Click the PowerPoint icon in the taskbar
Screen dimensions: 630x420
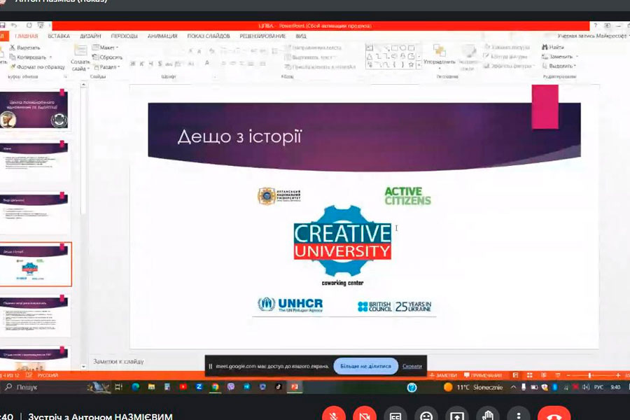click(x=295, y=386)
